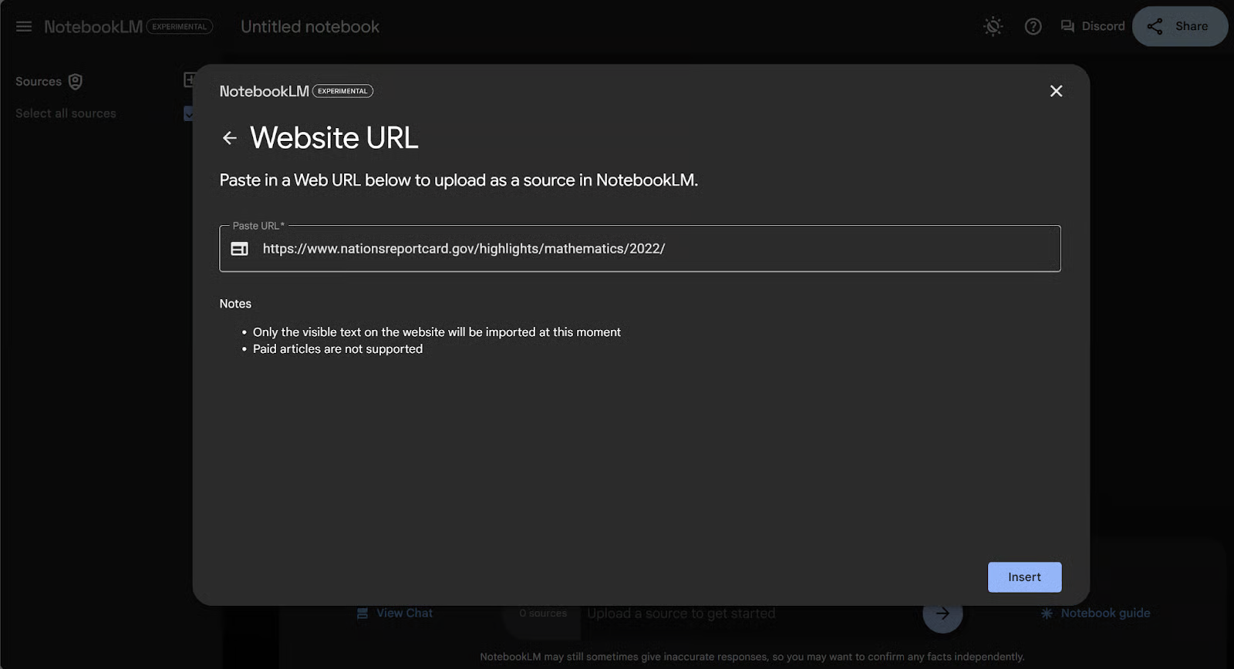
Task: Rename the Untitled notebook title
Action: click(310, 27)
